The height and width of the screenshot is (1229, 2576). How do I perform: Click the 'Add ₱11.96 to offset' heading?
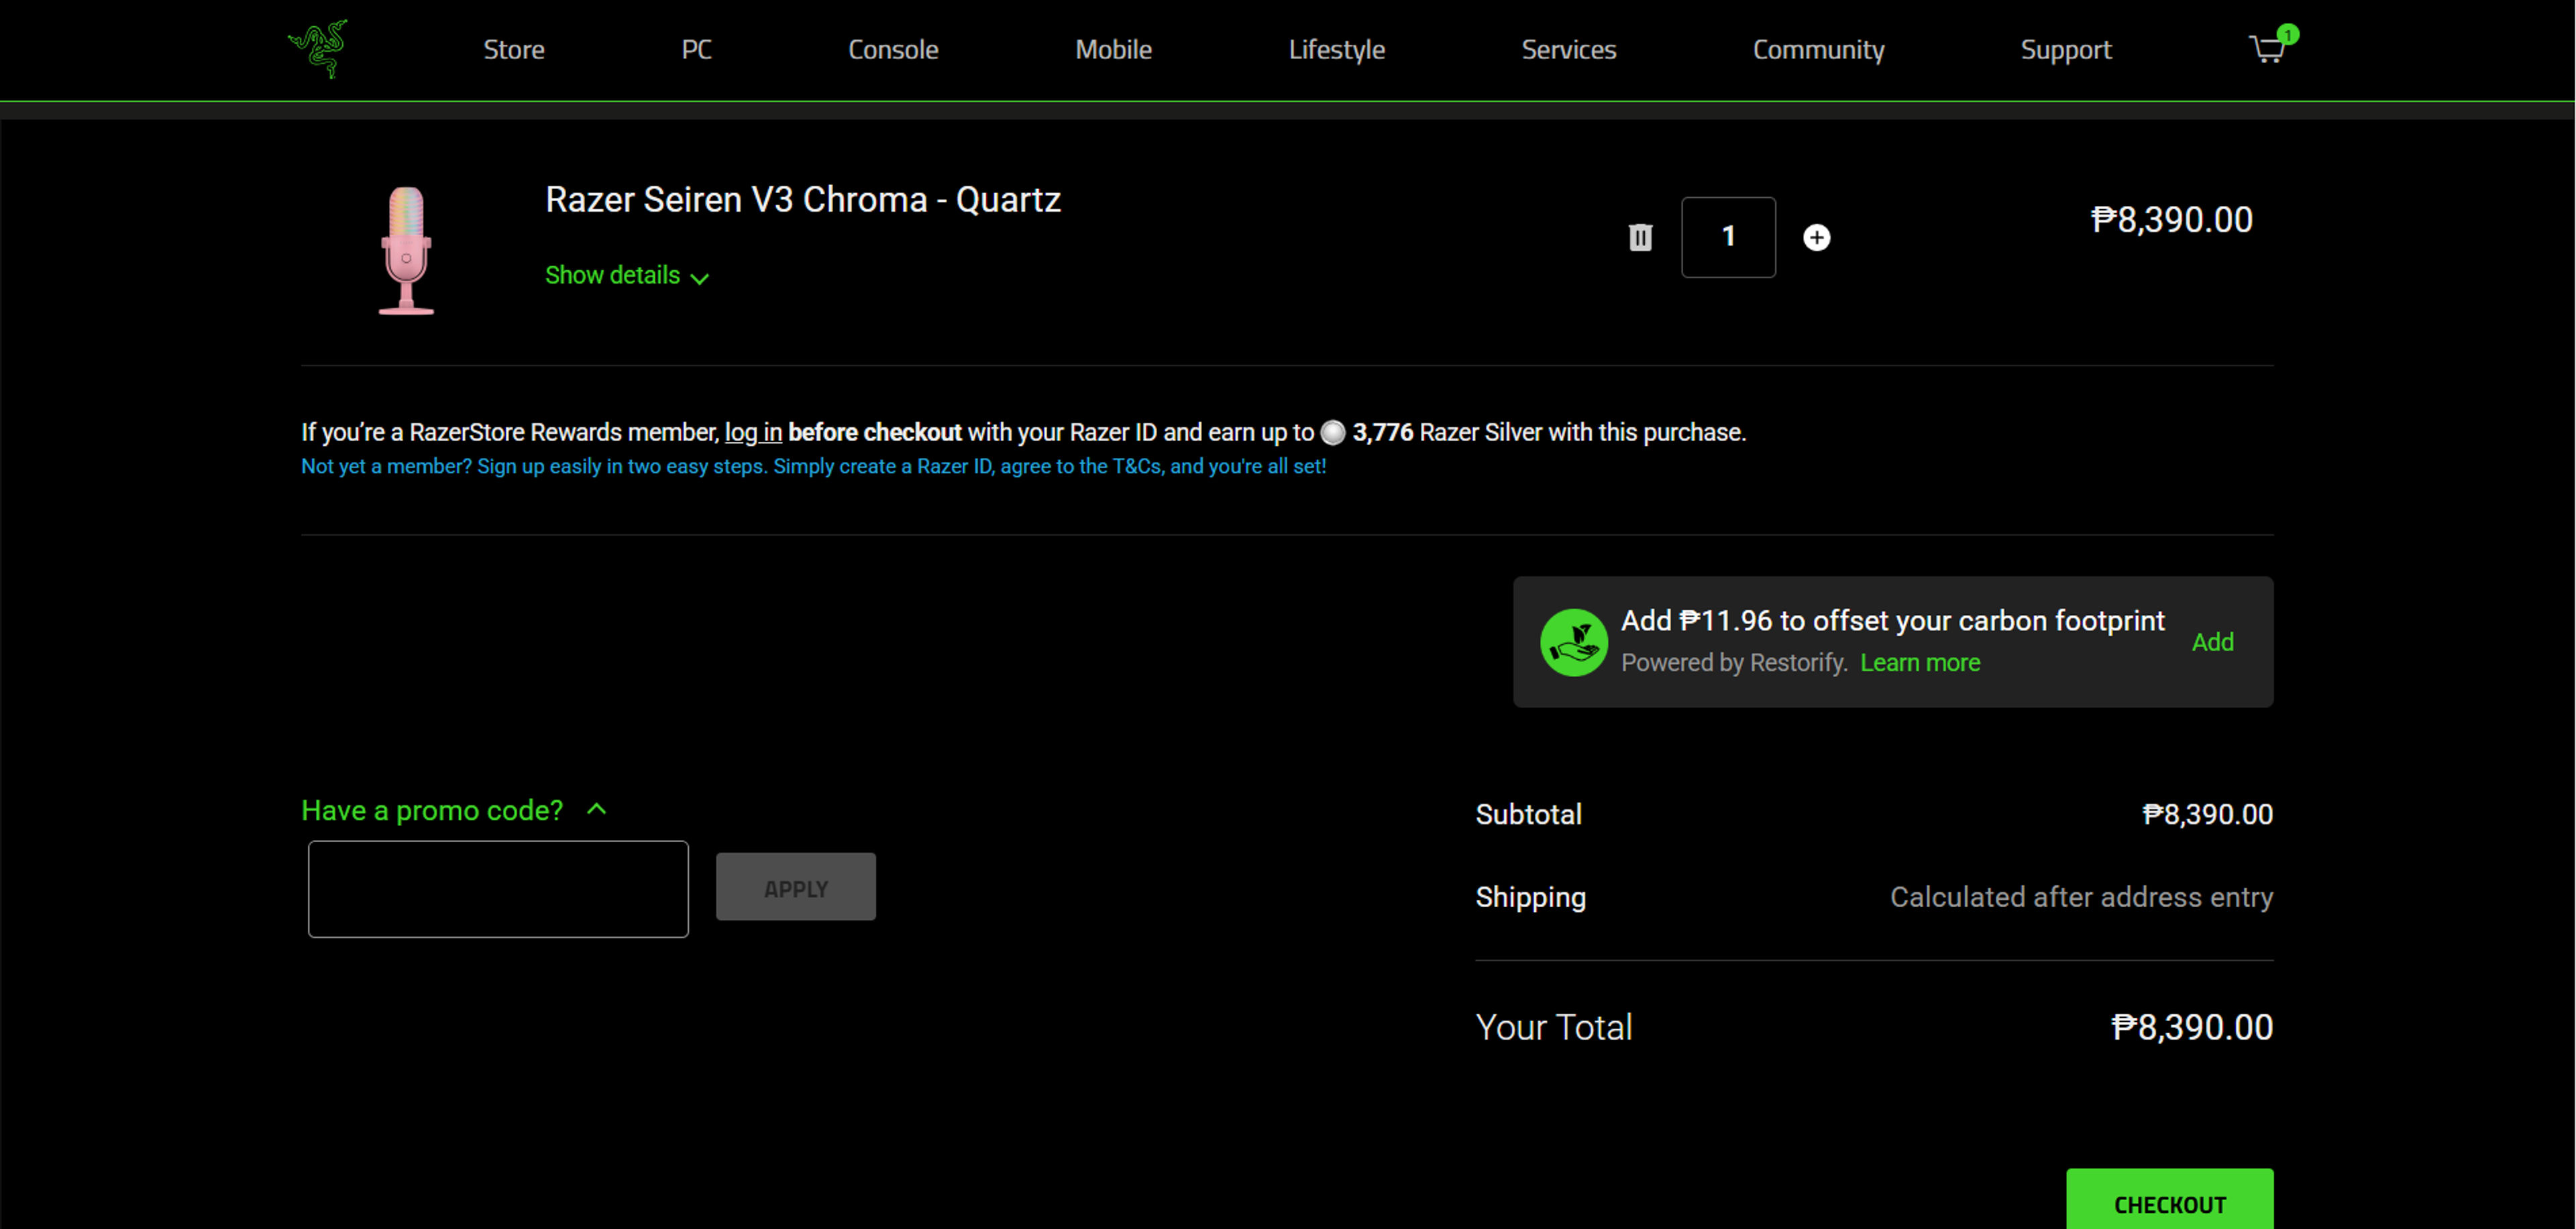[x=1892, y=620]
